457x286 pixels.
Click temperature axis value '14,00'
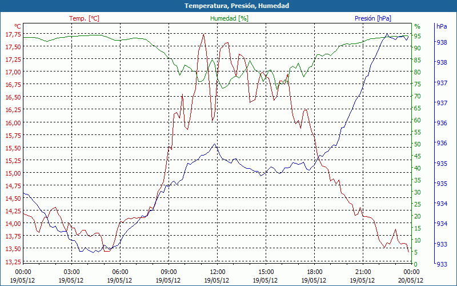(x=13, y=224)
